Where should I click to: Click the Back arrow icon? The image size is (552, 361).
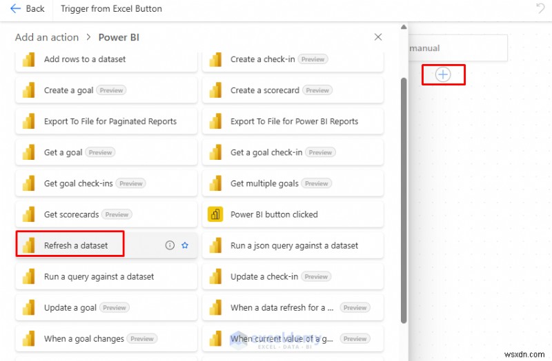pyautogui.click(x=15, y=8)
